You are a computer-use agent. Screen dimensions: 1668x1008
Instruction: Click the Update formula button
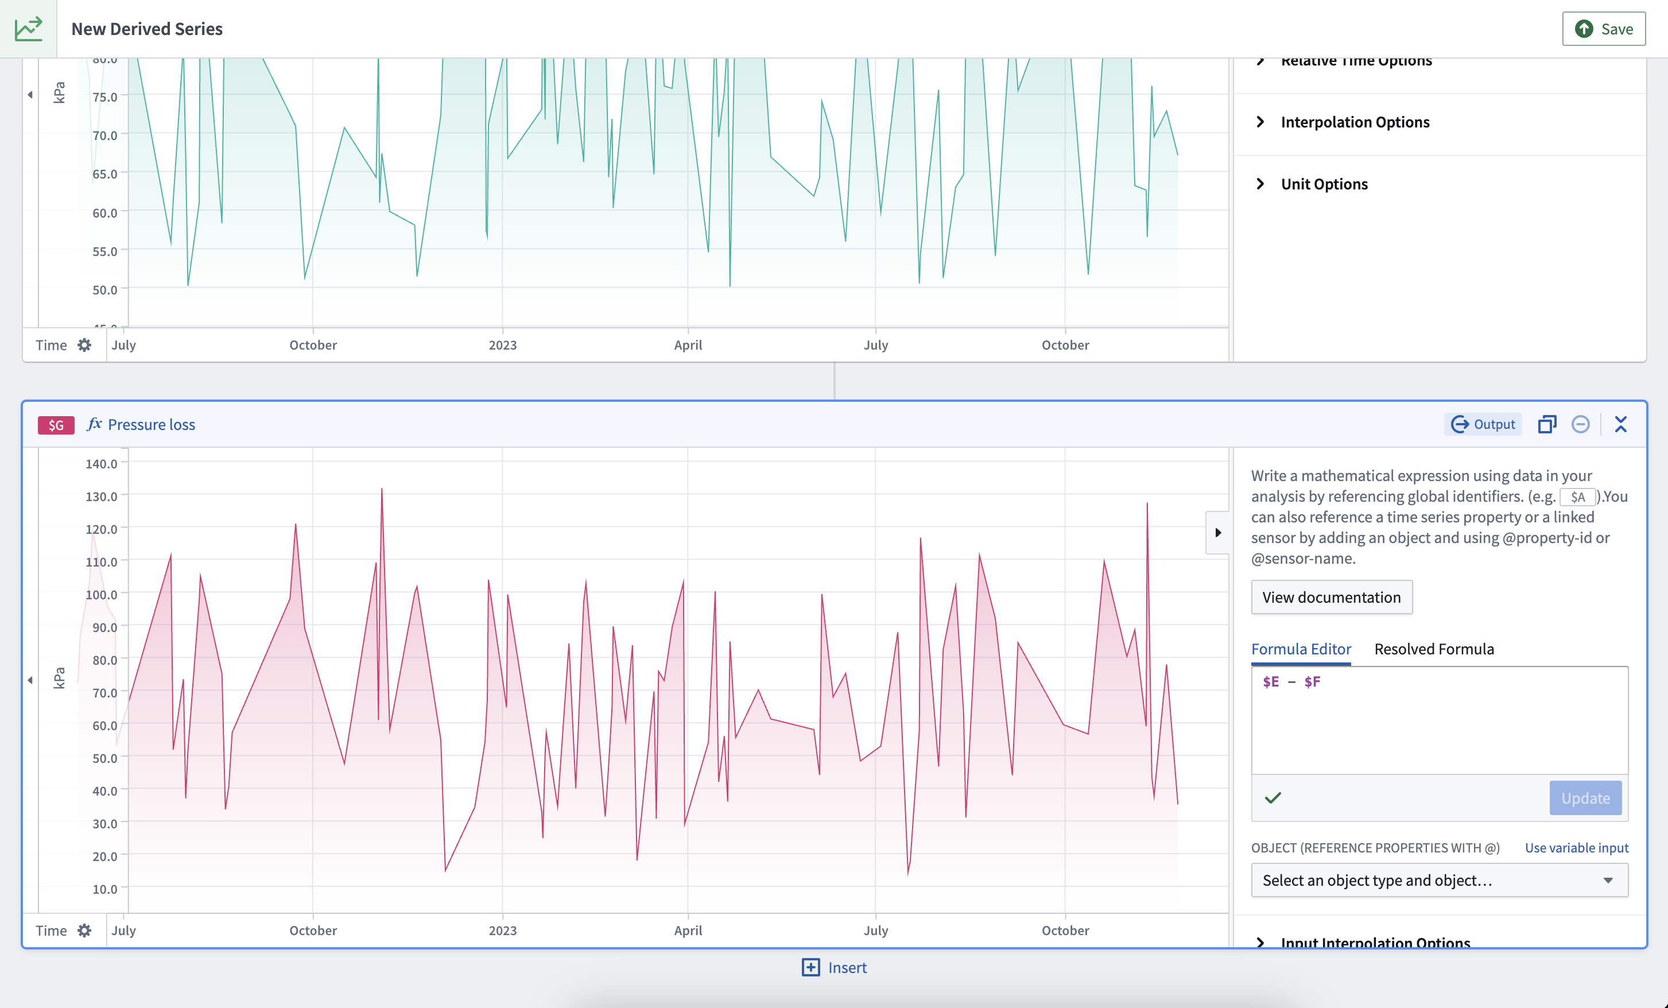pyautogui.click(x=1585, y=797)
